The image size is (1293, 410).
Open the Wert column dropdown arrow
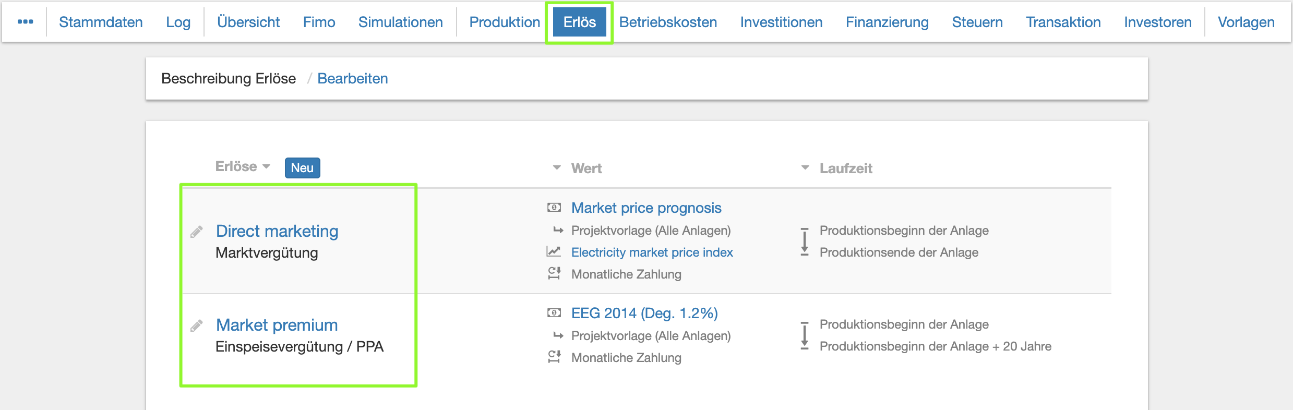pos(557,168)
